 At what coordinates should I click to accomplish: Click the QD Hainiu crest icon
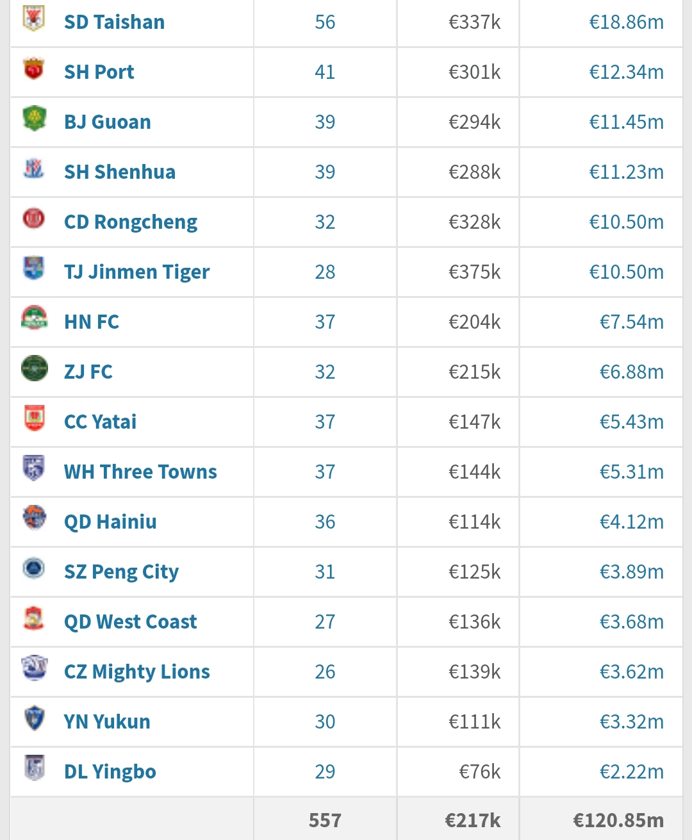(x=34, y=518)
